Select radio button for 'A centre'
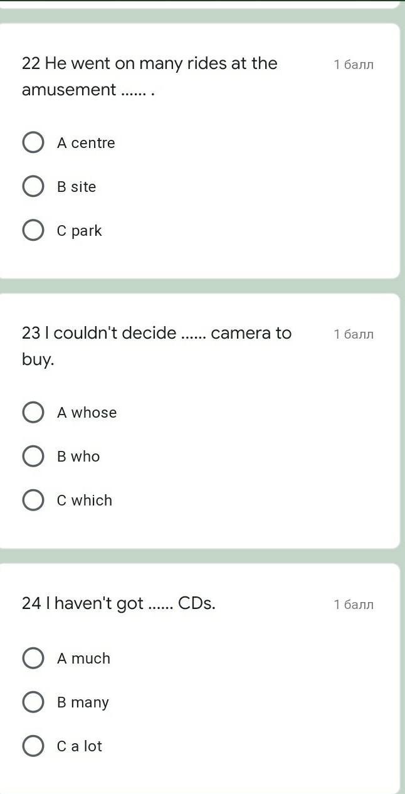 (33, 142)
